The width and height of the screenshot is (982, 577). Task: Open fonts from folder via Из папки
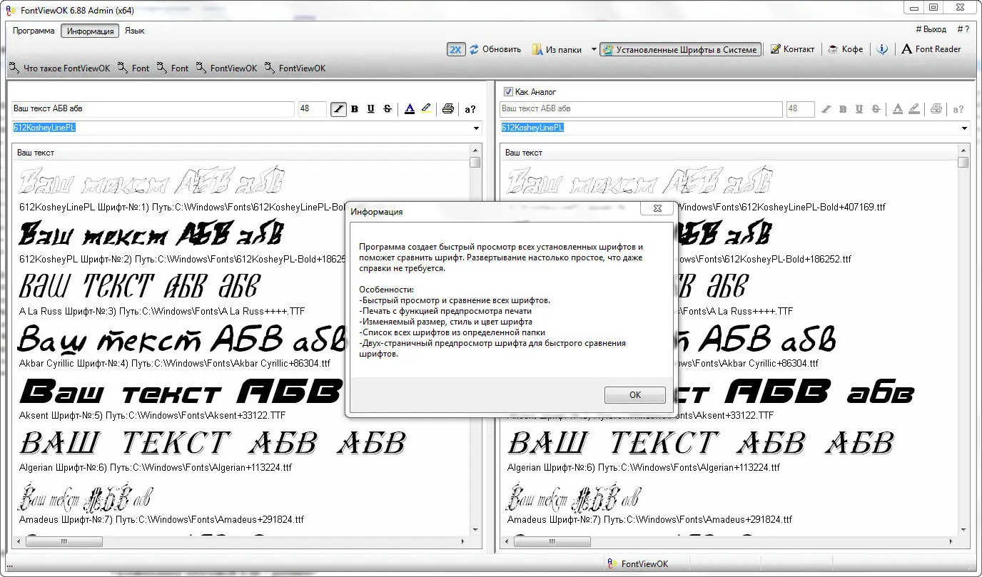coord(557,49)
